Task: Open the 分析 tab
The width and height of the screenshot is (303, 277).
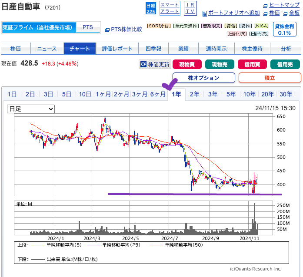Action: (x=286, y=49)
